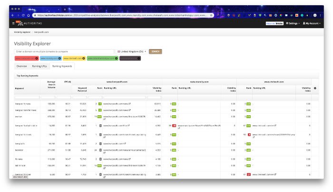Click the Keyword Potential filter box
This screenshot has width=333, height=192.
(x=79, y=97)
